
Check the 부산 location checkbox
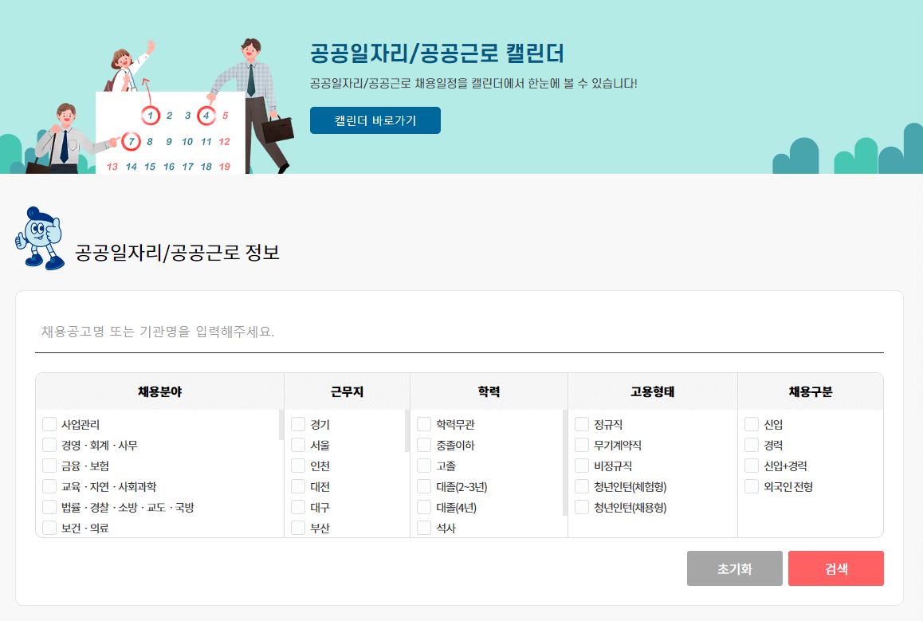coord(298,528)
